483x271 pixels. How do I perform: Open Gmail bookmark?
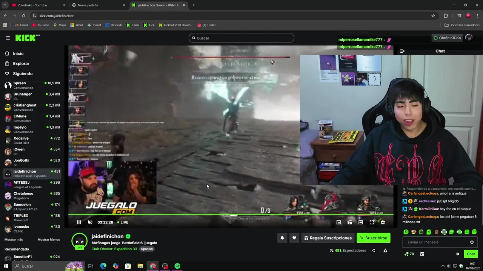coord(21,25)
